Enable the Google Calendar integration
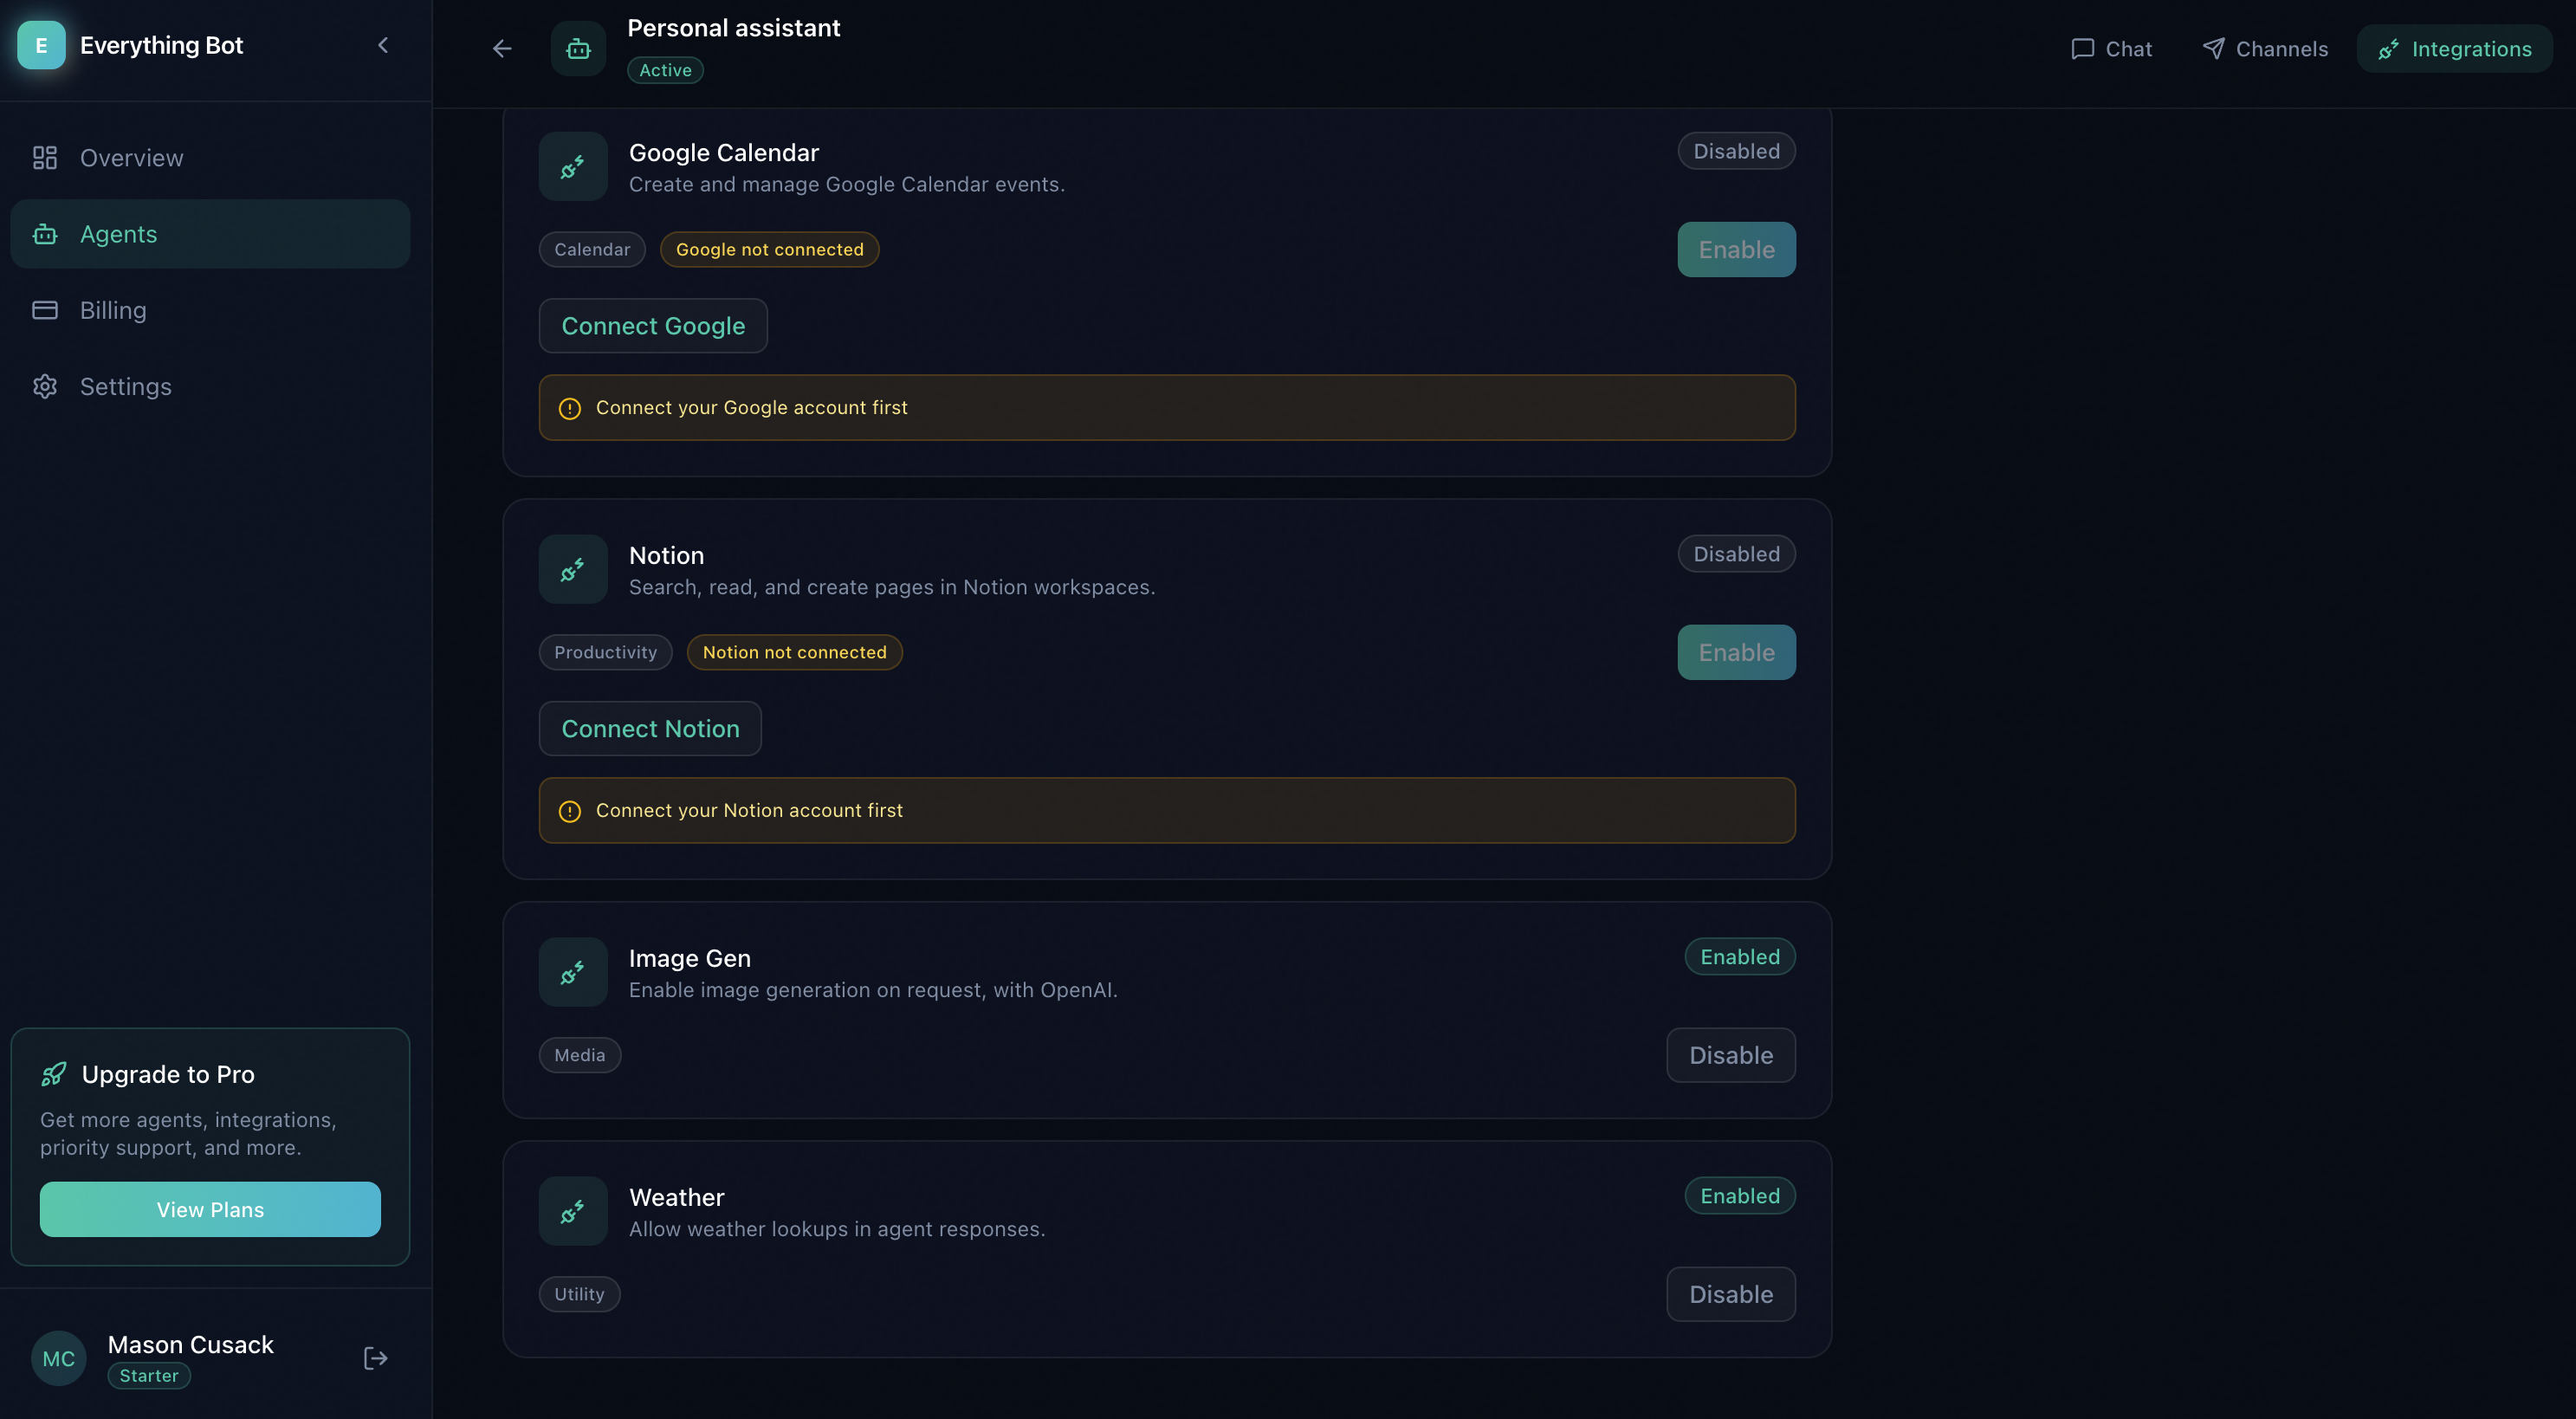This screenshot has height=1419, width=2576. pos(1736,250)
